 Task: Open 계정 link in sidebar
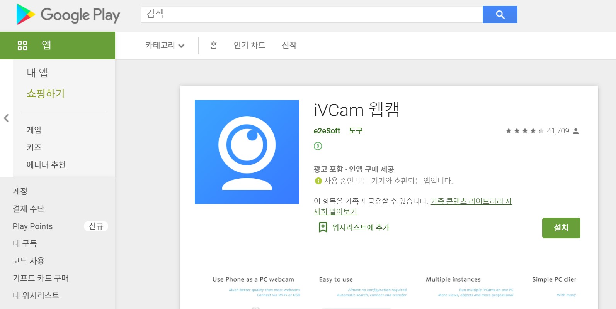click(20, 191)
